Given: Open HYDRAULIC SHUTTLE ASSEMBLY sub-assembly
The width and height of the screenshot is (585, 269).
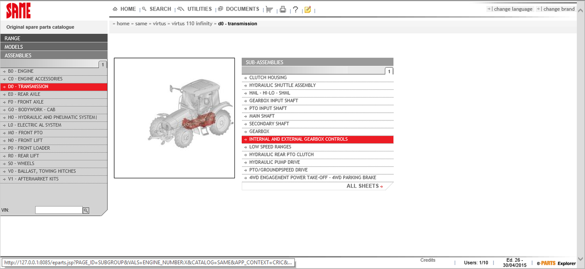Looking at the screenshot, I should click(x=318, y=85).
